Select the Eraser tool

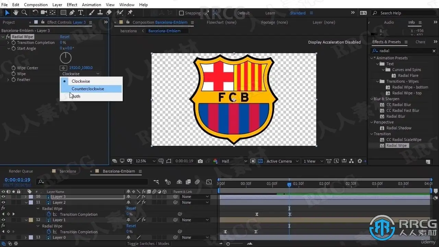[x=109, y=13]
